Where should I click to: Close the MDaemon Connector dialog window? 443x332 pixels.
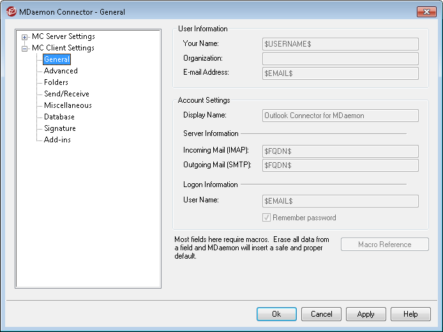coord(426,11)
